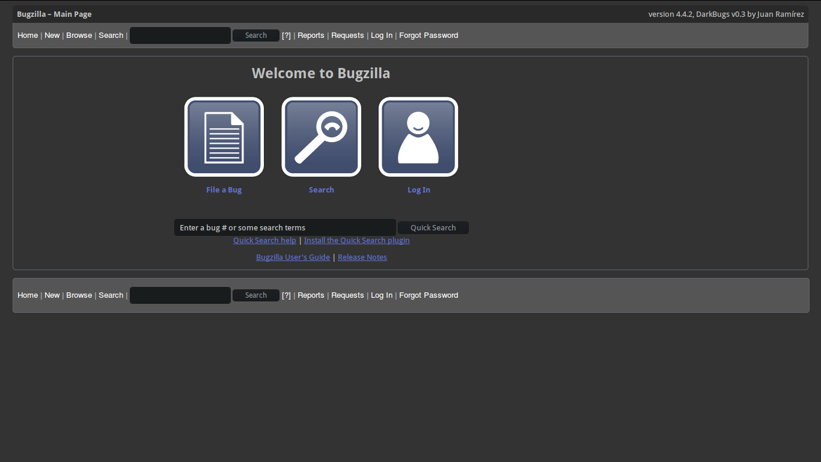The height and width of the screenshot is (462, 821).
Task: Select Browse in the top navigation bar
Action: tap(79, 35)
